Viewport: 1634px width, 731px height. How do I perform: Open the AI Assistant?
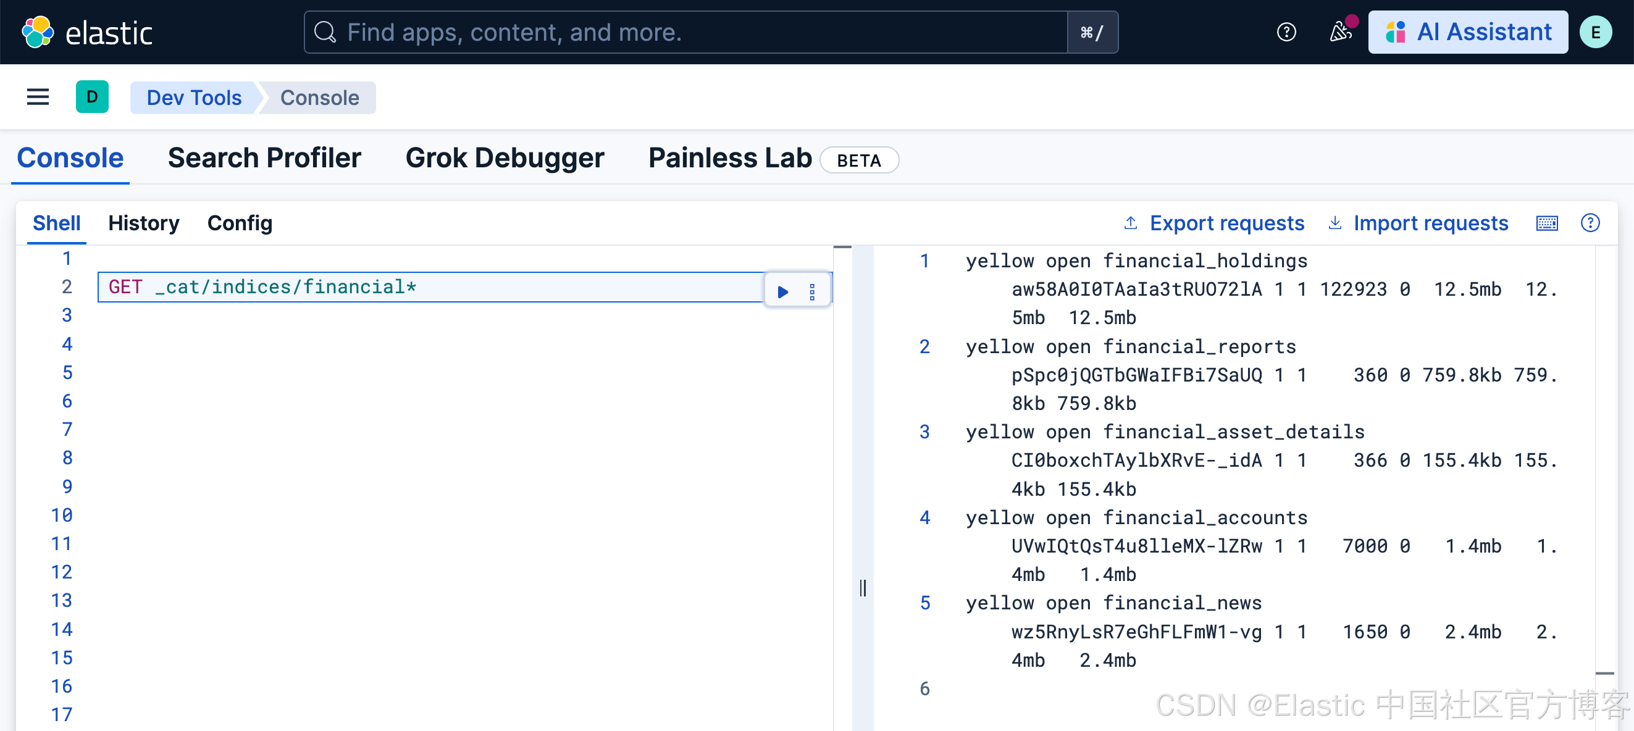1467,32
